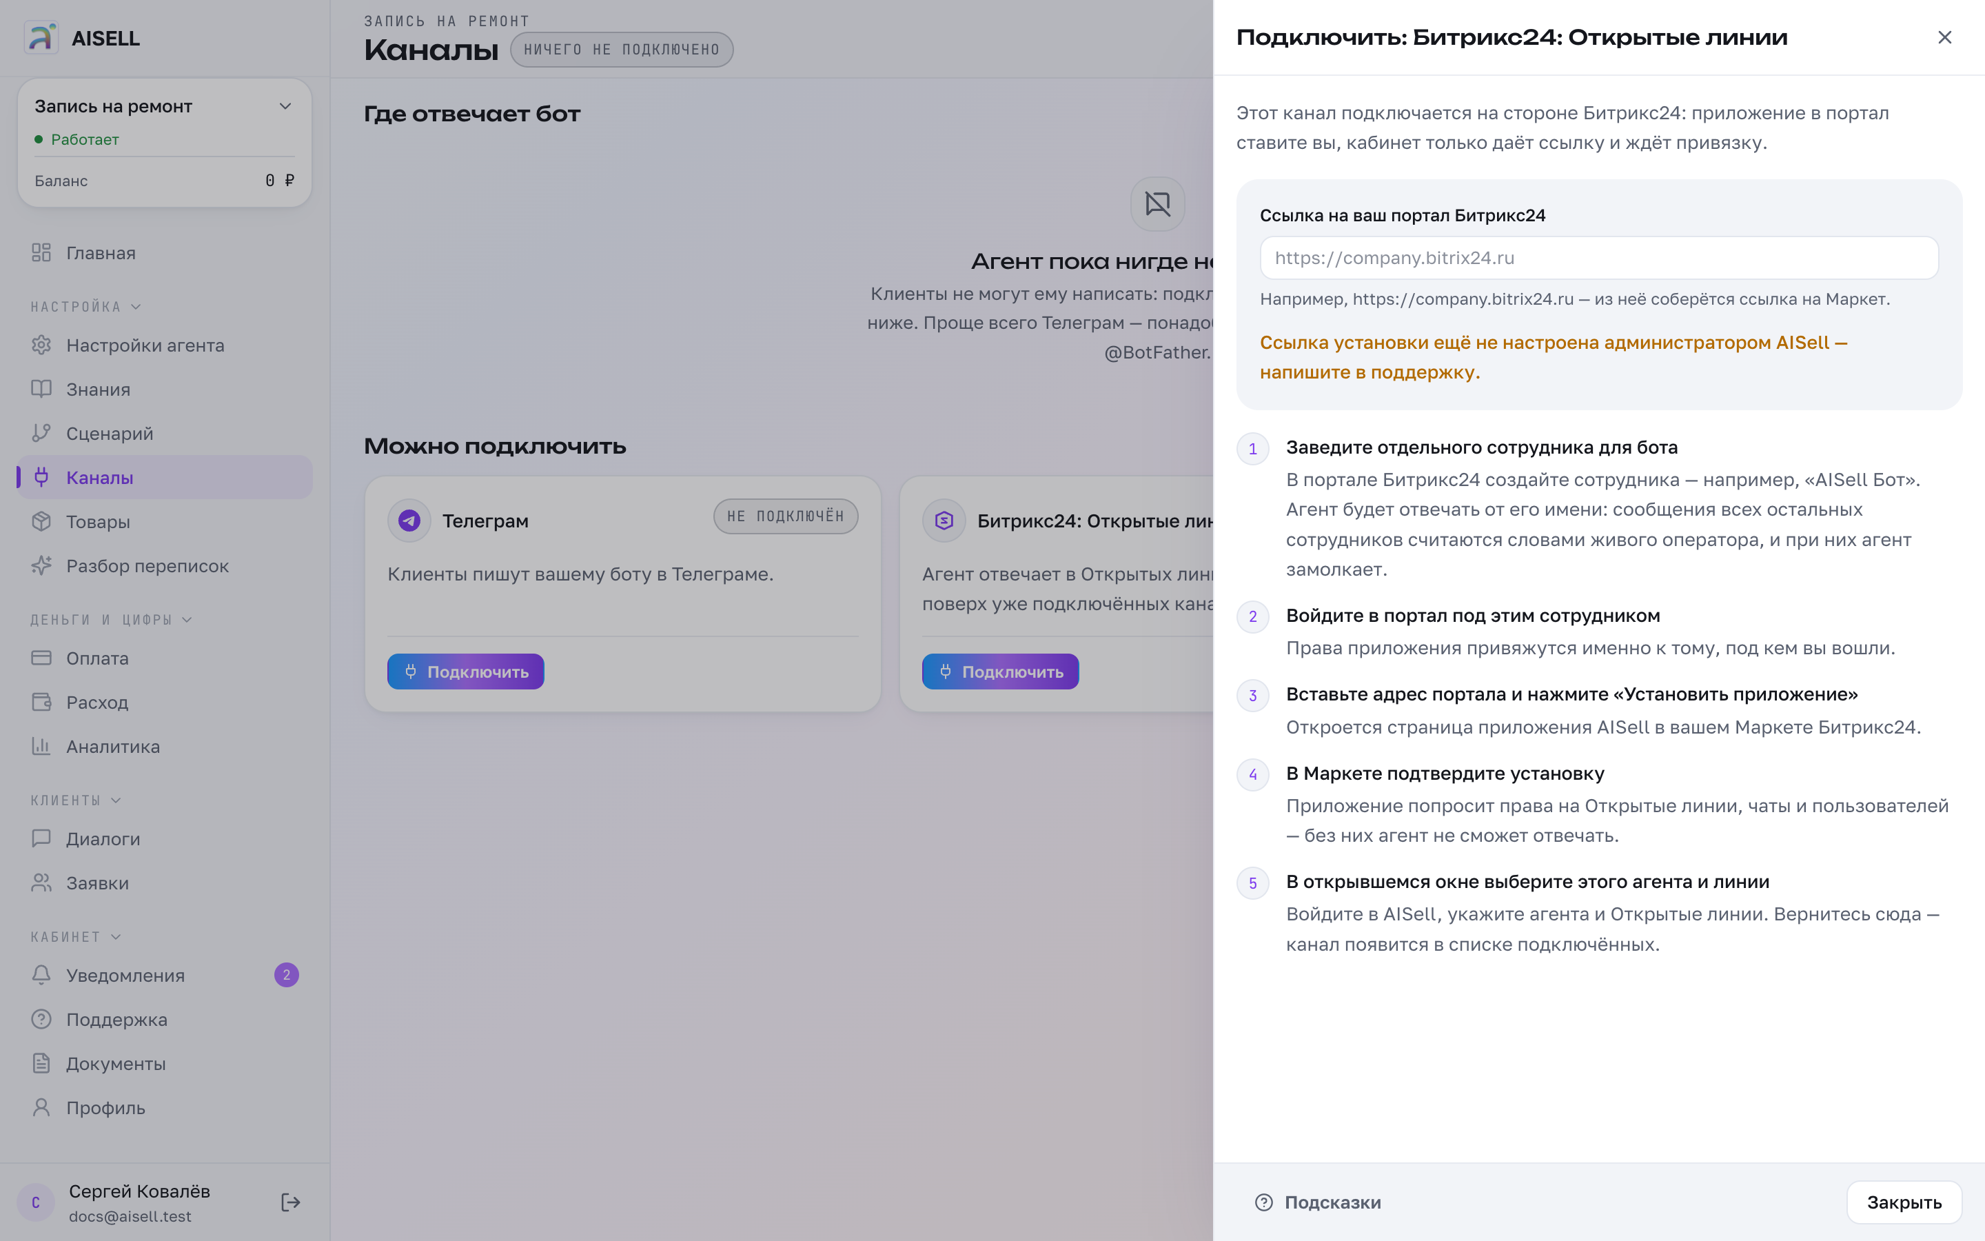Click the Знания book icon
This screenshot has height=1241, width=1985.
point(41,389)
